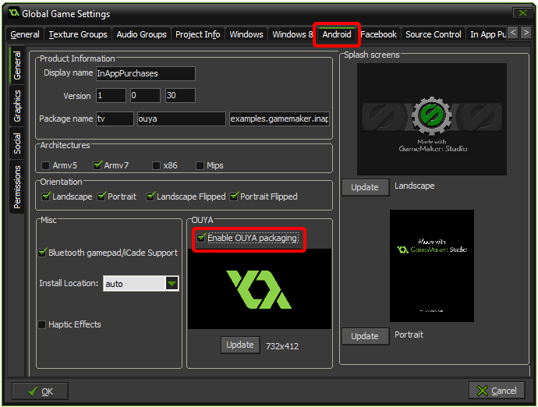Enable the x86 architecture checkbox
The image size is (538, 407).
coord(156,166)
